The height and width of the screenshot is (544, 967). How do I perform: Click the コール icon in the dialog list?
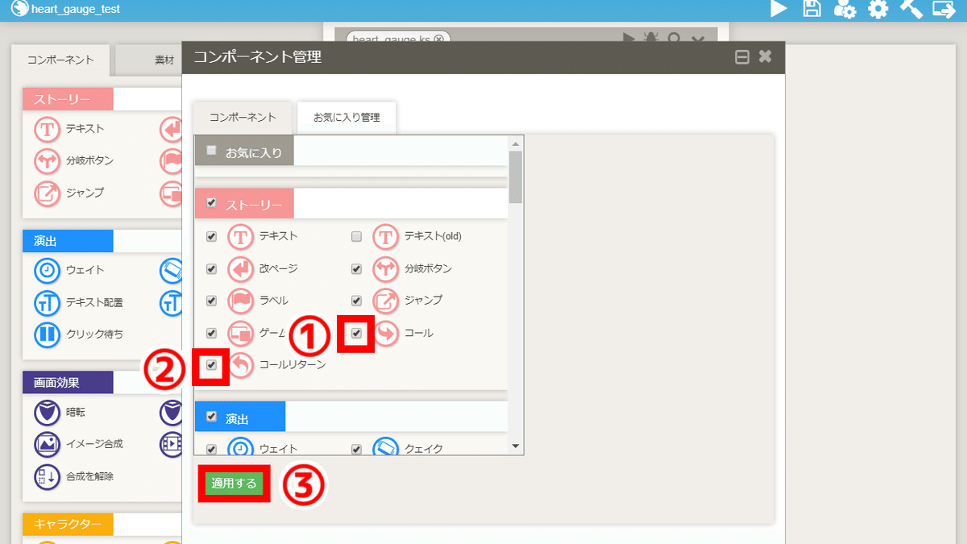click(385, 333)
